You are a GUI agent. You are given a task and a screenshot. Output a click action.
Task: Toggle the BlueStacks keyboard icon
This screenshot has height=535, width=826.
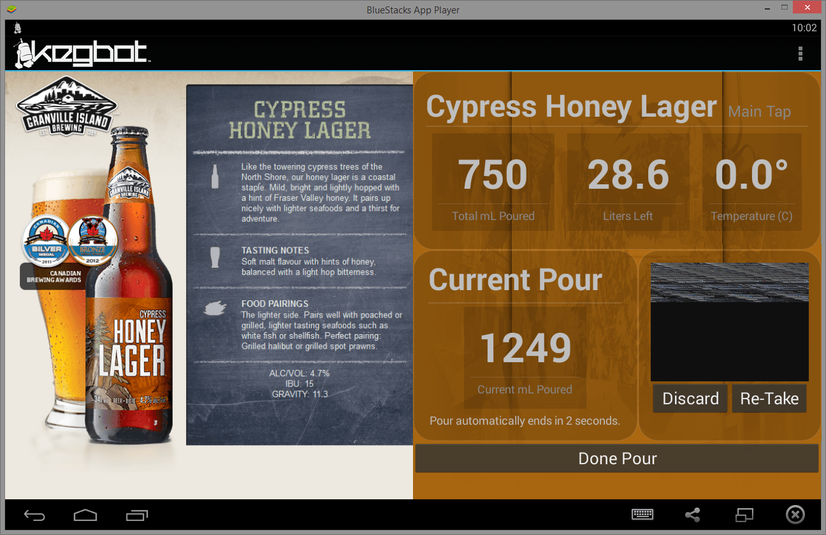(642, 515)
